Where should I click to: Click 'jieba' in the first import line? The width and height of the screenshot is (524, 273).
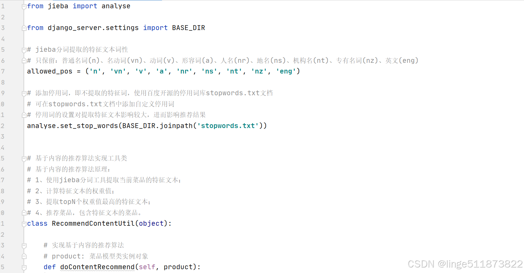(x=58, y=6)
